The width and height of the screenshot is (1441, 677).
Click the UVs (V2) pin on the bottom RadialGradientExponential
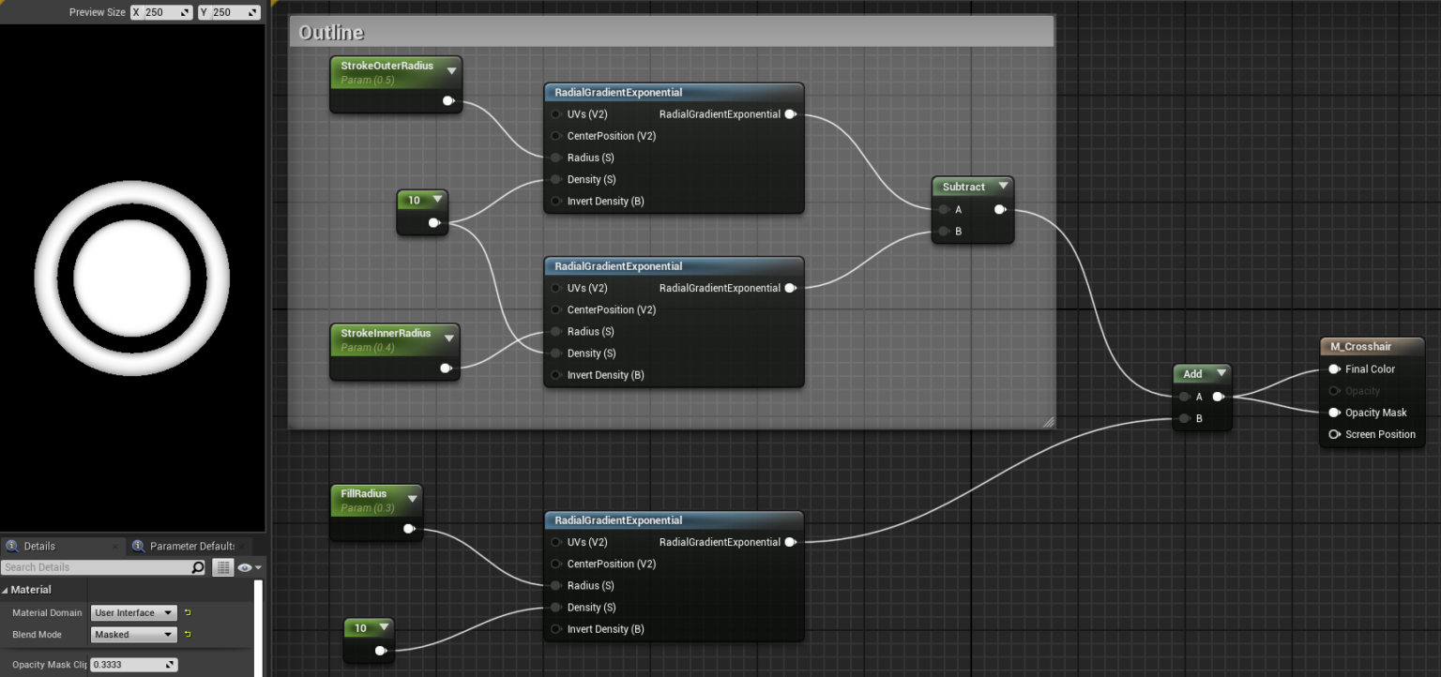tap(554, 542)
